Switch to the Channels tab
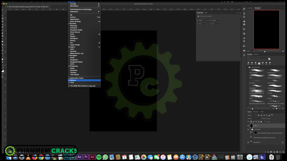The height and width of the screenshot is (161, 287). coord(256,112)
